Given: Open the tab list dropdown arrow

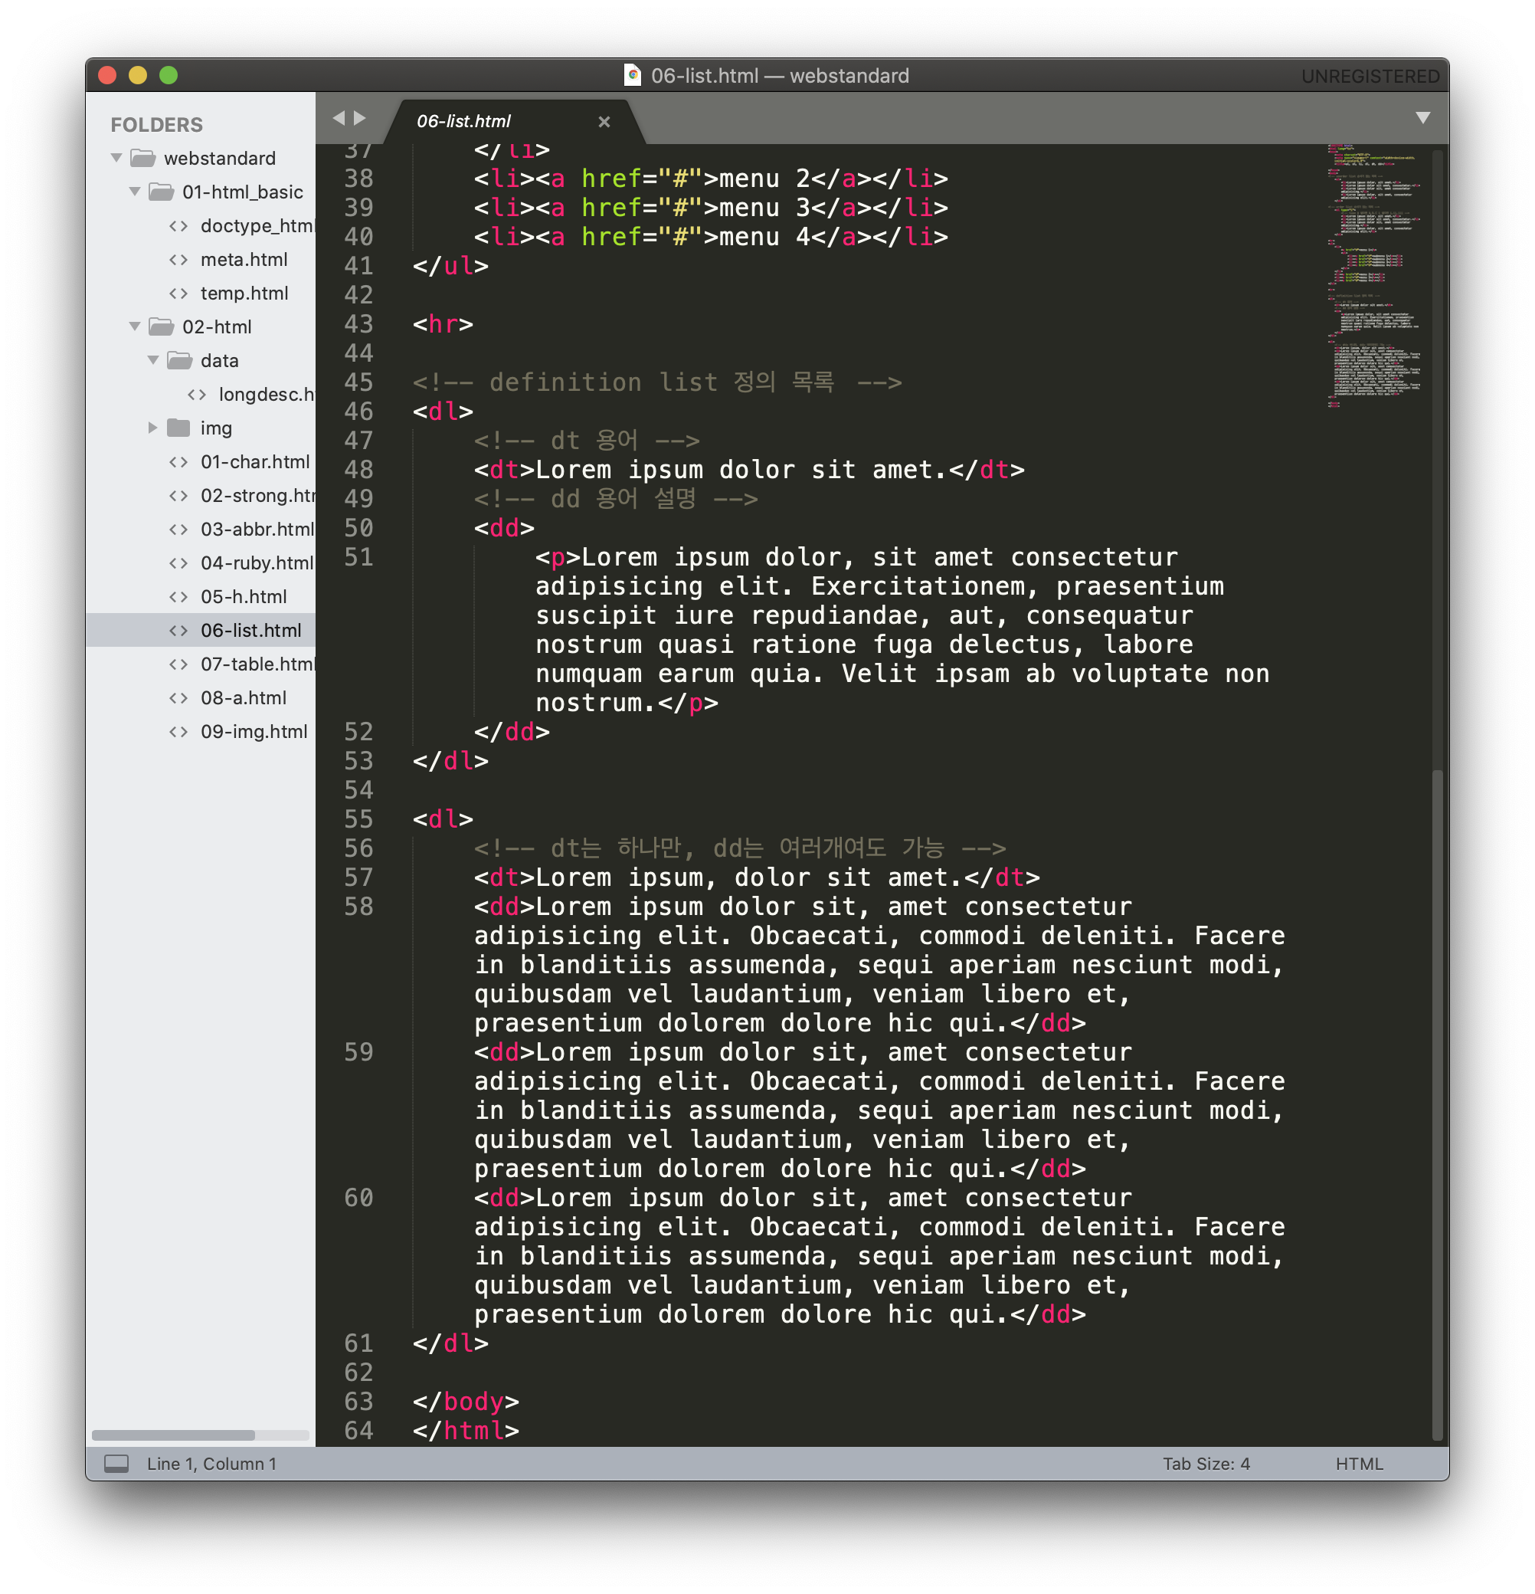Looking at the screenshot, I should coord(1422,118).
